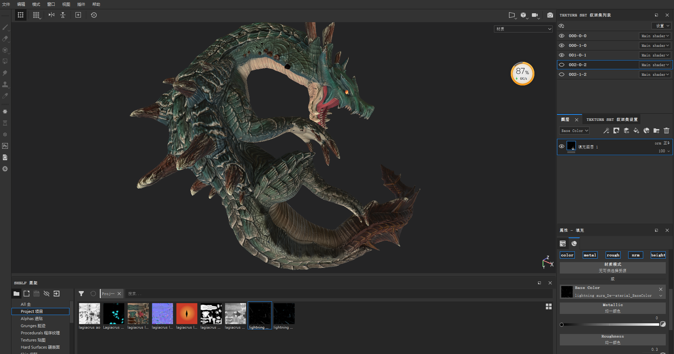Show texture set 002-1-2
The width and height of the screenshot is (674, 354).
(x=562, y=74)
